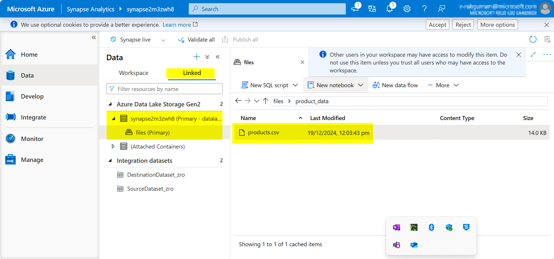The height and width of the screenshot is (259, 554).
Task: Click Publish all
Action: [240, 40]
